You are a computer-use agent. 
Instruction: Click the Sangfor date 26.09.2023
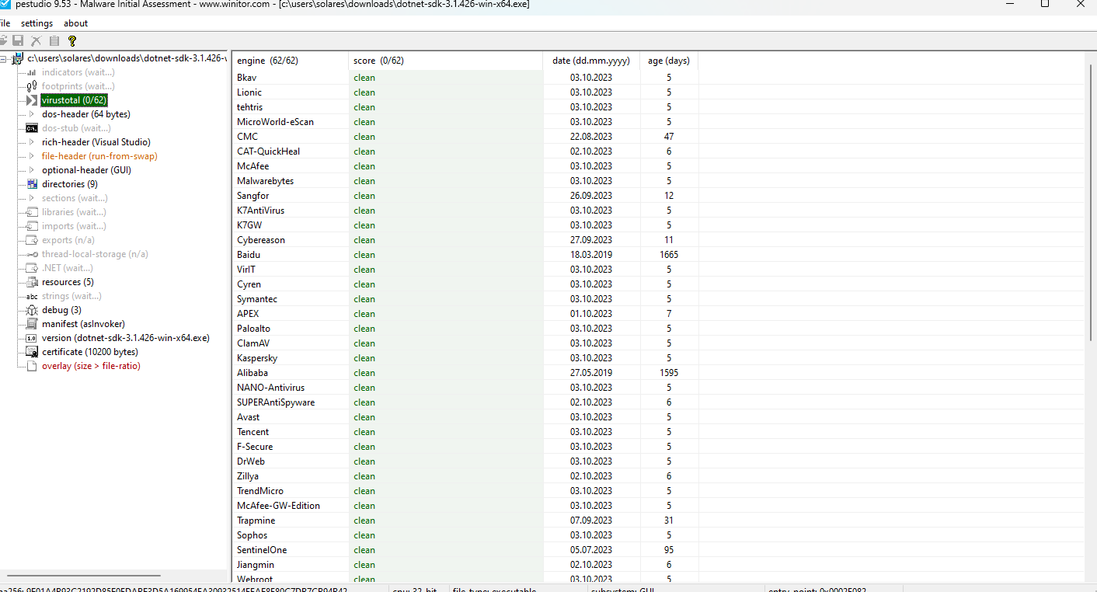tap(591, 196)
